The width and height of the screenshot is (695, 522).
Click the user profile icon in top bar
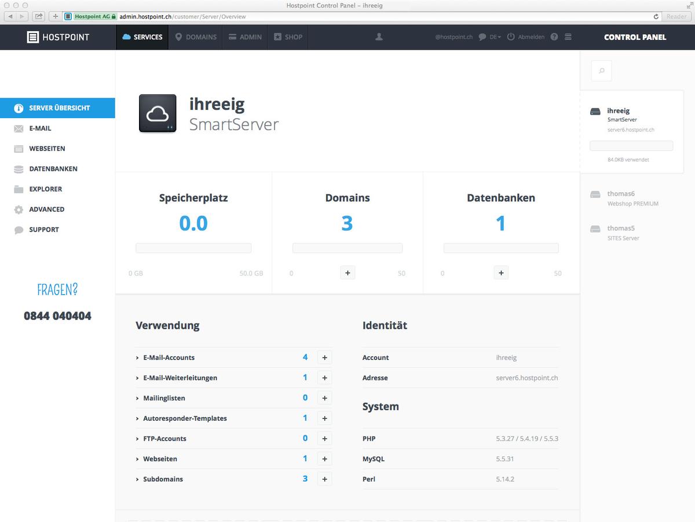[379, 36]
